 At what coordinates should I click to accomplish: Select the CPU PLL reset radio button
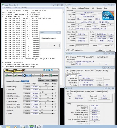(x=55, y=113)
